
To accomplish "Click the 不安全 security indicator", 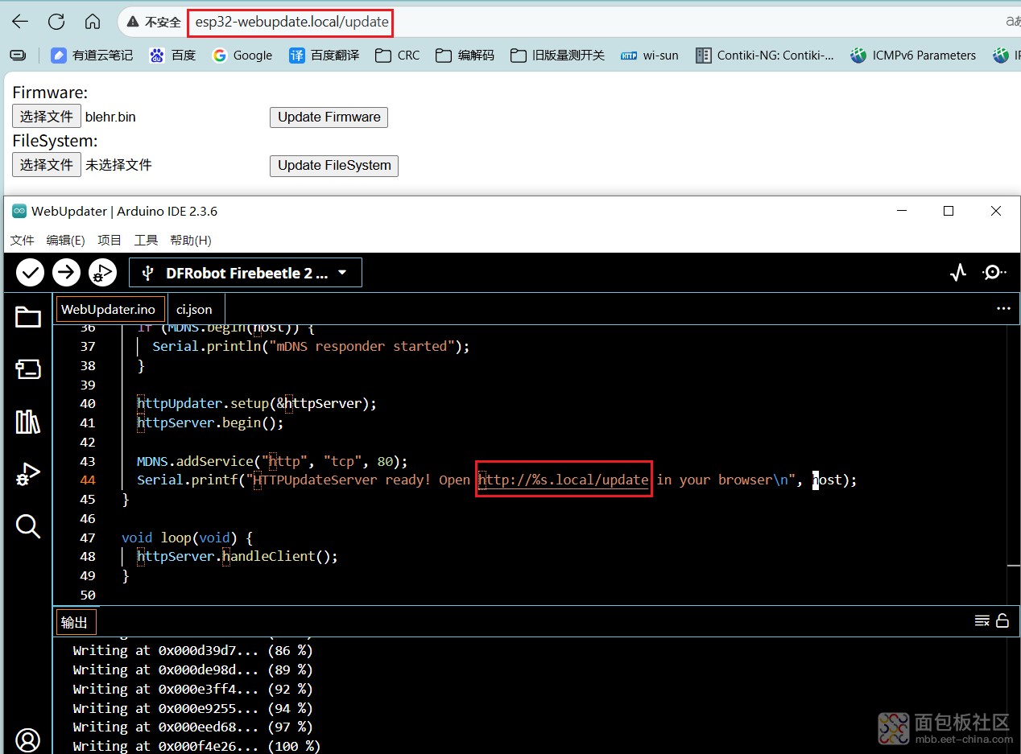I will tap(155, 22).
